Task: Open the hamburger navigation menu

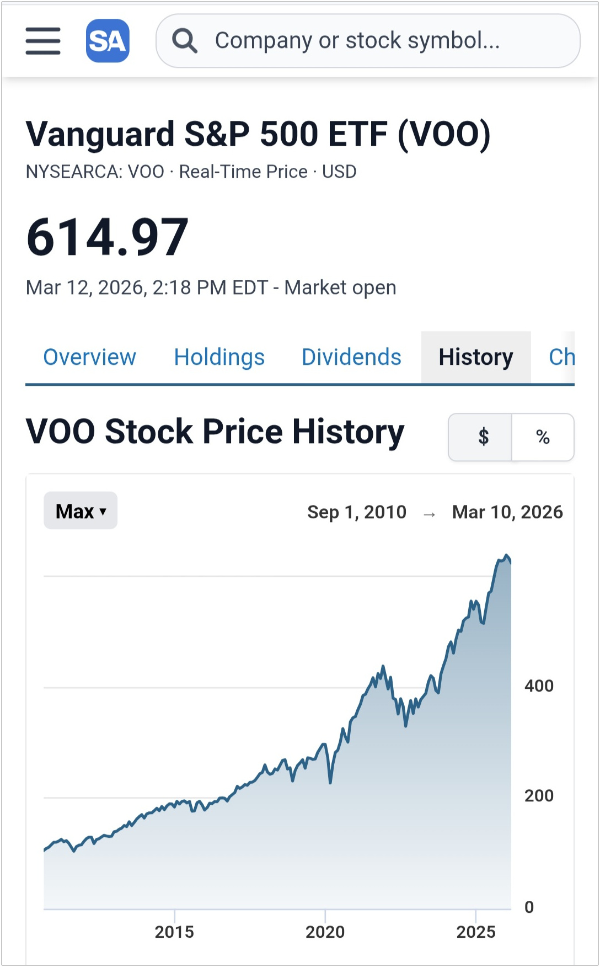Action: click(42, 41)
